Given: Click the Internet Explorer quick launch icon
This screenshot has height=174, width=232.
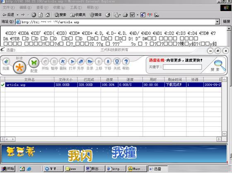Looking at the screenshot, I should [x=29, y=169].
